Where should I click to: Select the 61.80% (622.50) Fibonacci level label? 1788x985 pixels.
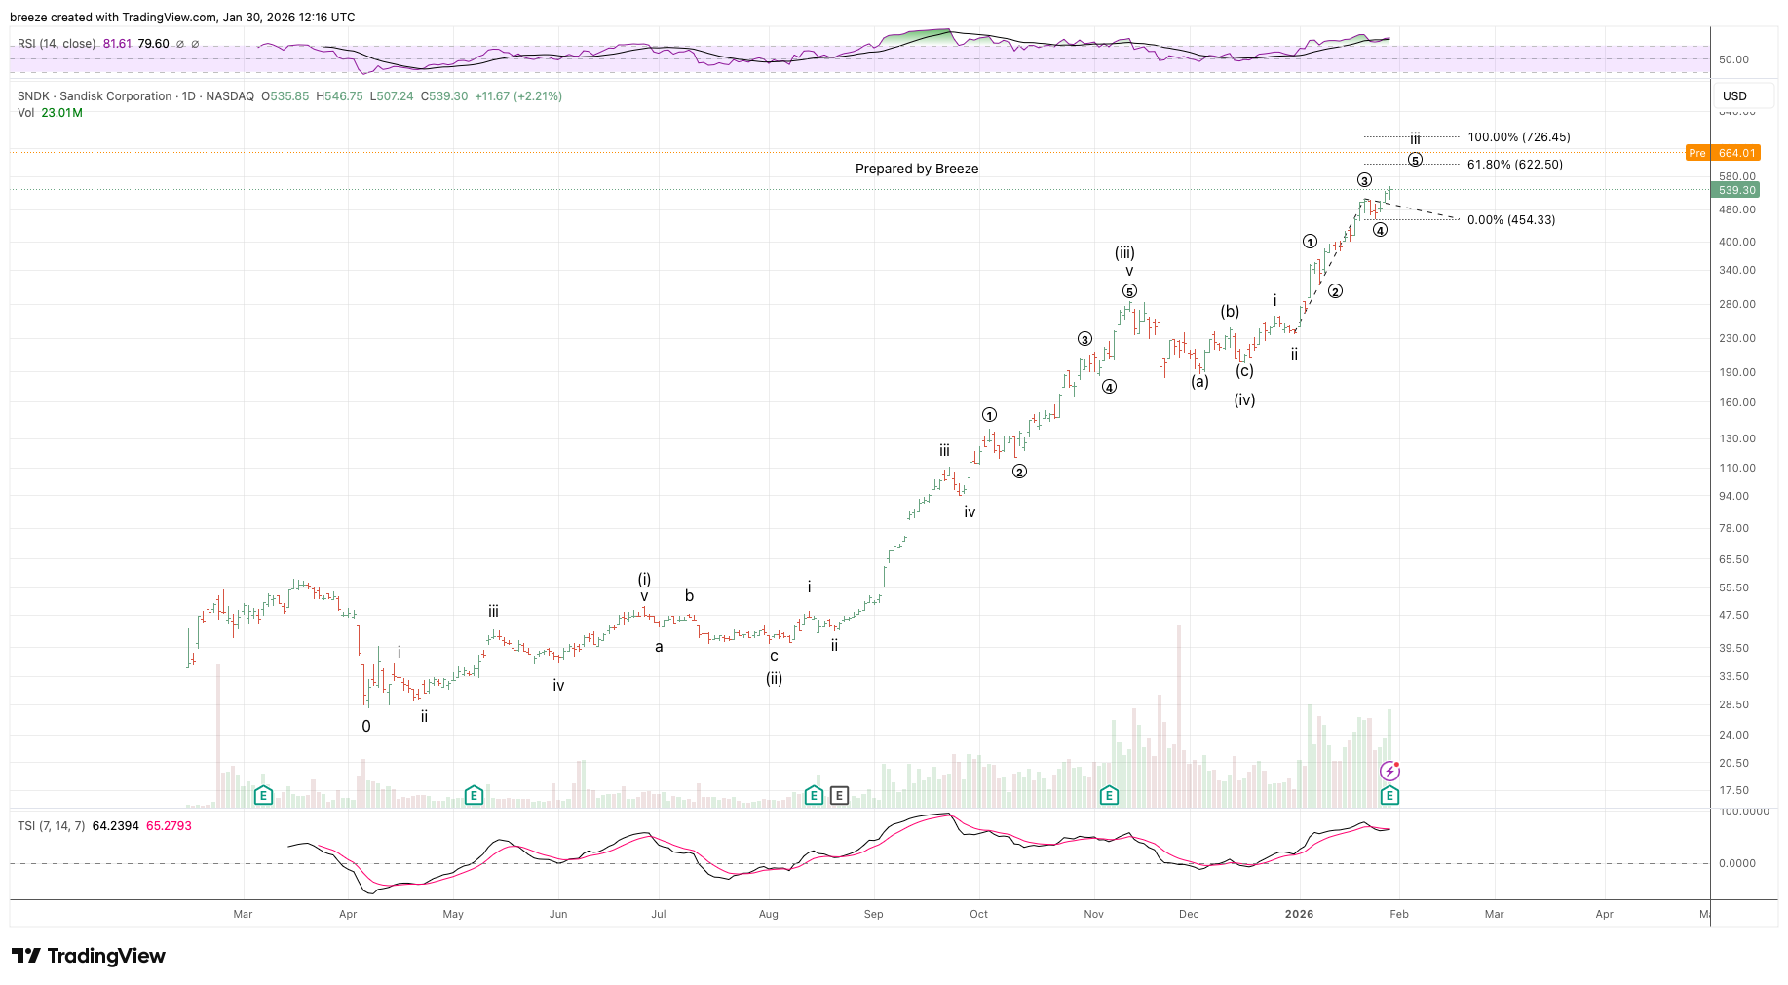click(1514, 165)
